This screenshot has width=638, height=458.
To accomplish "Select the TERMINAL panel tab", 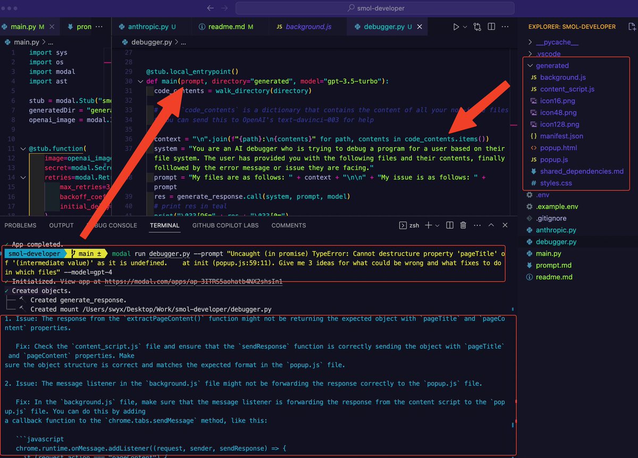I will (x=165, y=226).
